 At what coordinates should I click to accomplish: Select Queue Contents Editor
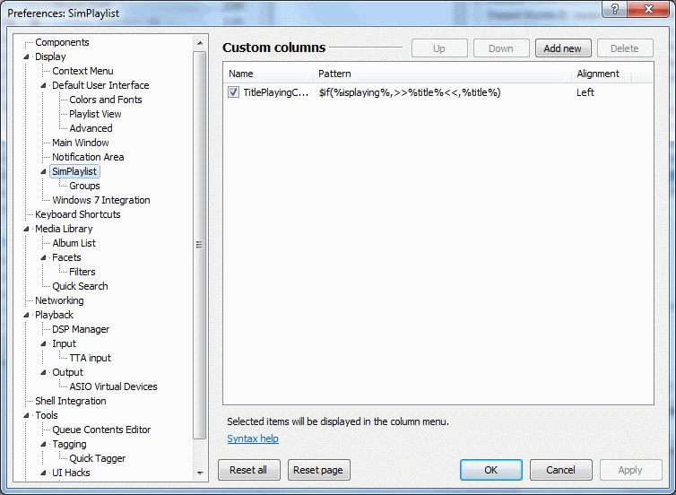point(101,430)
